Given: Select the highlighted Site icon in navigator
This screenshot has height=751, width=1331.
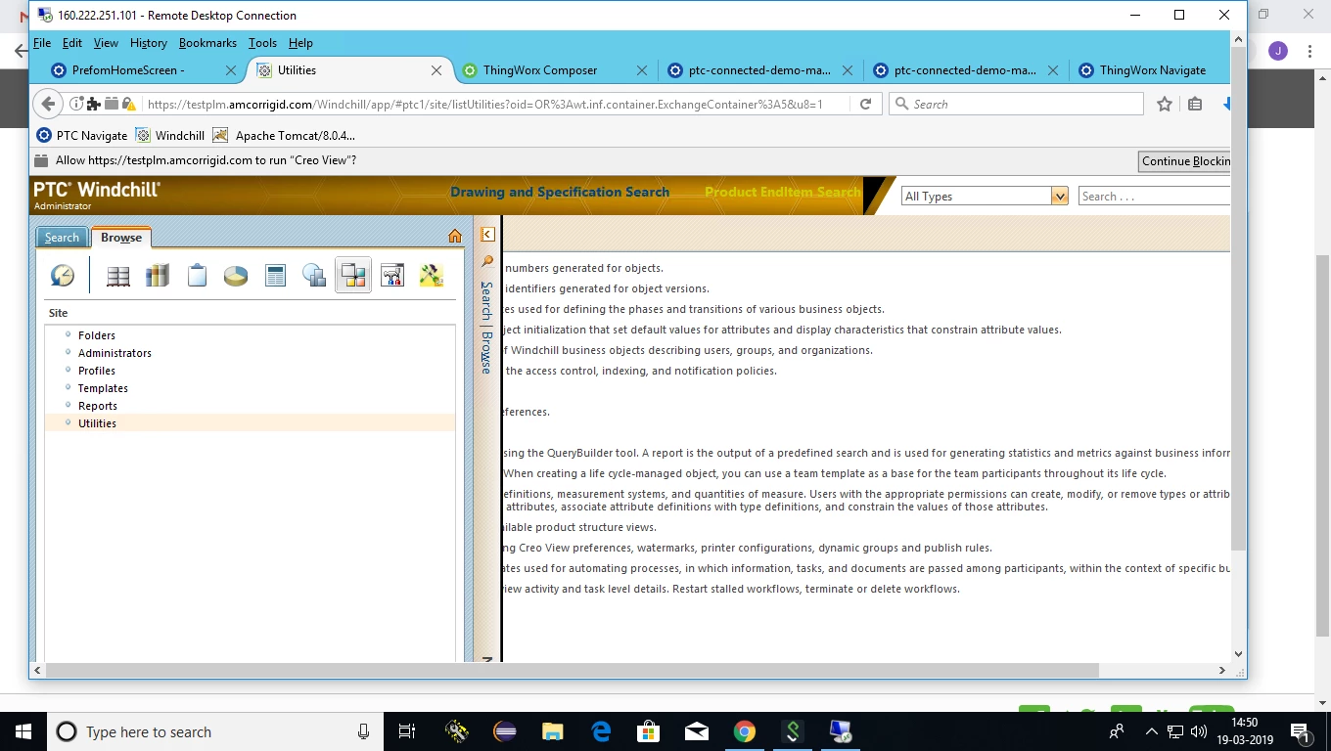Looking at the screenshot, I should click(352, 276).
